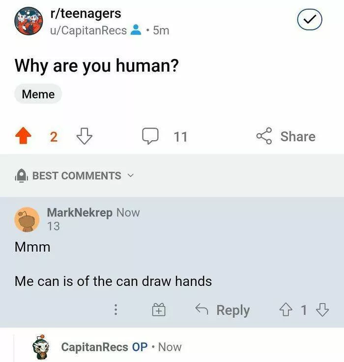Select the Meme flair tag
The image size is (344, 362).
38,94
